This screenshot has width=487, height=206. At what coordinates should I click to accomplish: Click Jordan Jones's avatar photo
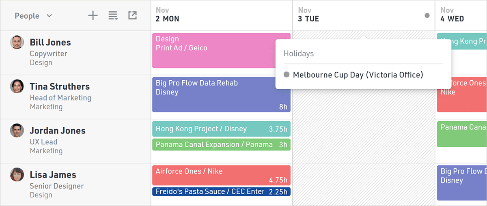(17, 130)
